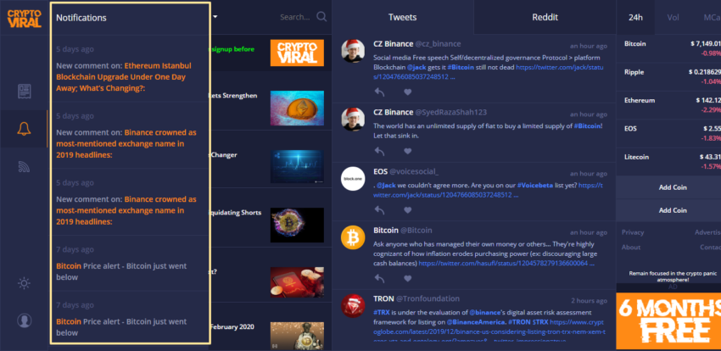Open Ethereum Istanbul upgrade notification link
The width and height of the screenshot is (721, 351).
click(x=124, y=76)
